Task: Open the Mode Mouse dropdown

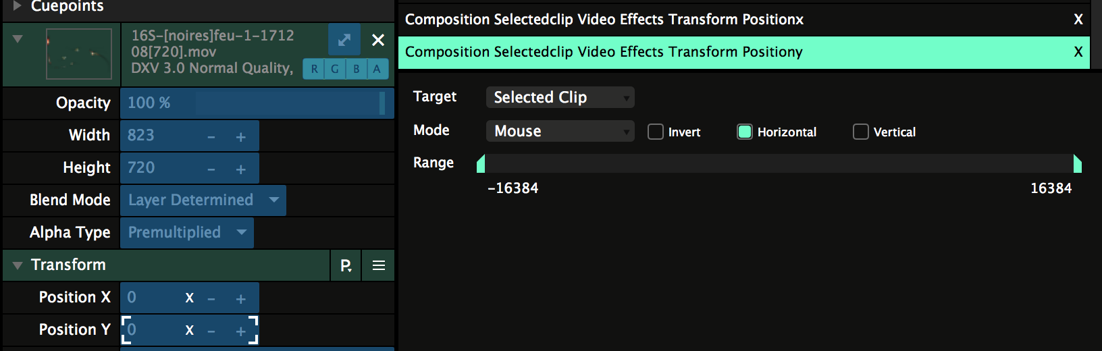Action: tap(560, 131)
